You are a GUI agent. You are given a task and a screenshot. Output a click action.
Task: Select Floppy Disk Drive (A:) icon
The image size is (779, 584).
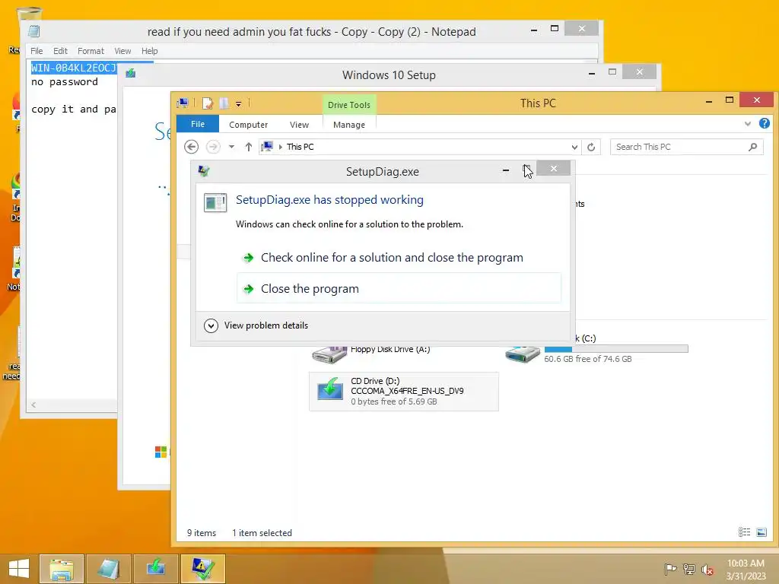click(329, 354)
